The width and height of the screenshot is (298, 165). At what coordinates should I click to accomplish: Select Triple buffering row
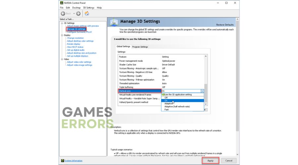(161, 87)
